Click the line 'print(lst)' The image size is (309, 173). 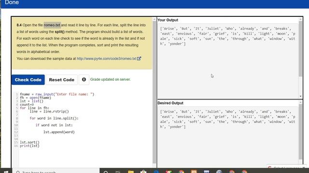click(29, 146)
